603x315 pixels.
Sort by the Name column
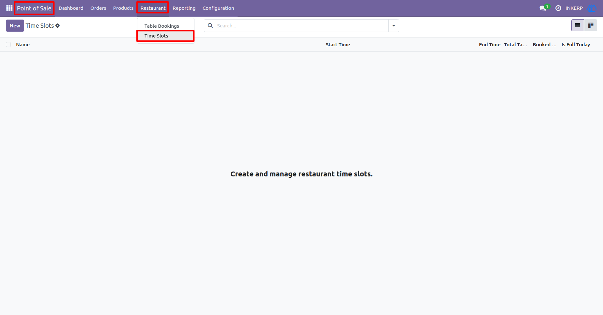click(x=23, y=45)
